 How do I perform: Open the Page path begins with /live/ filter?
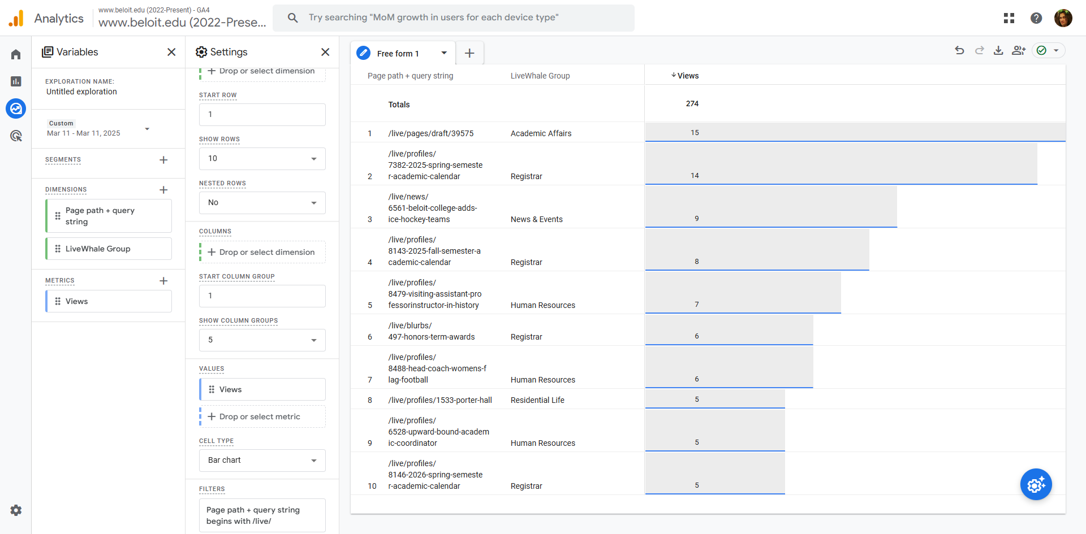(x=262, y=515)
